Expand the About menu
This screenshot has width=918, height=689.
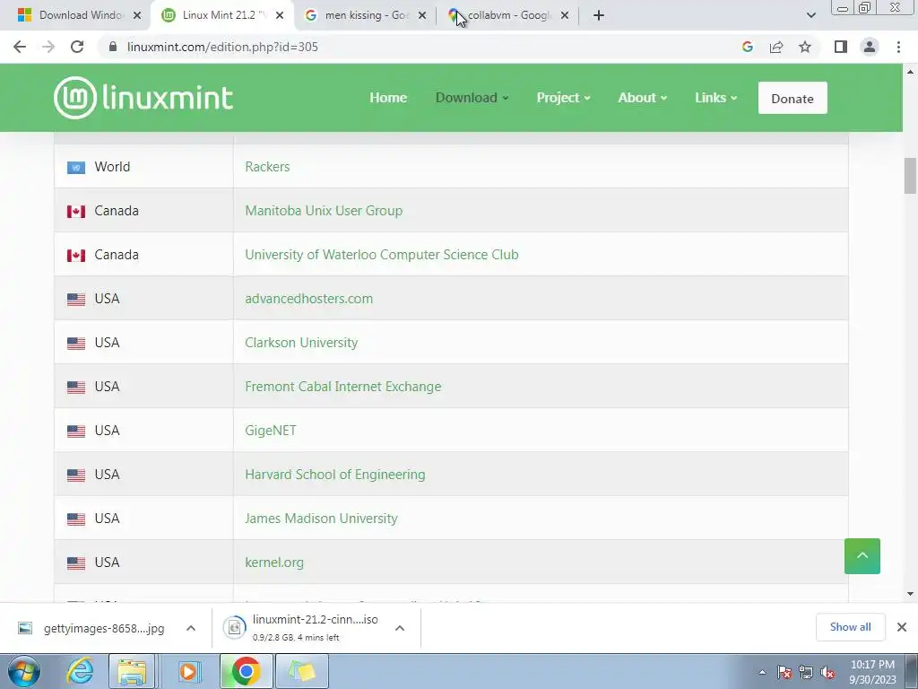pyautogui.click(x=642, y=98)
